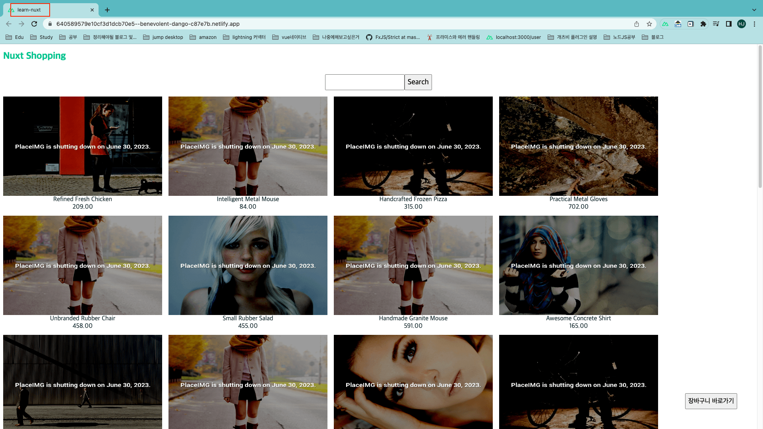Expand the tab search chevron

tap(754, 10)
